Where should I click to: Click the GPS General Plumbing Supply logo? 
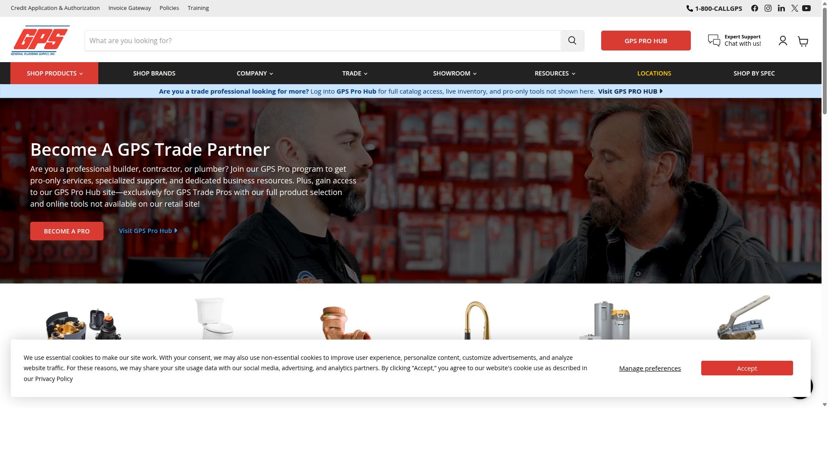[40, 41]
